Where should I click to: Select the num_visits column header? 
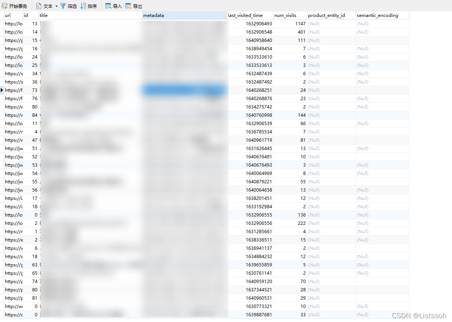290,15
